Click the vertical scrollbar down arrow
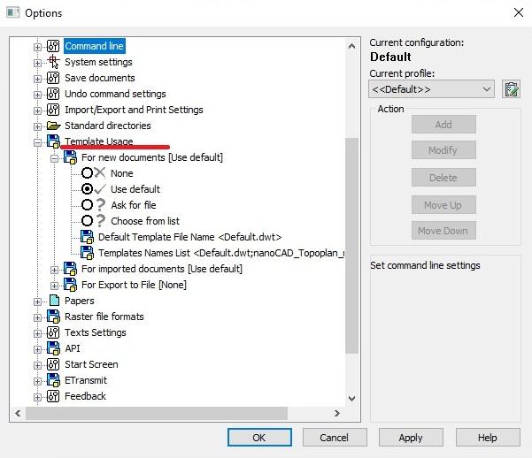This screenshot has height=458, width=532. 351,399
